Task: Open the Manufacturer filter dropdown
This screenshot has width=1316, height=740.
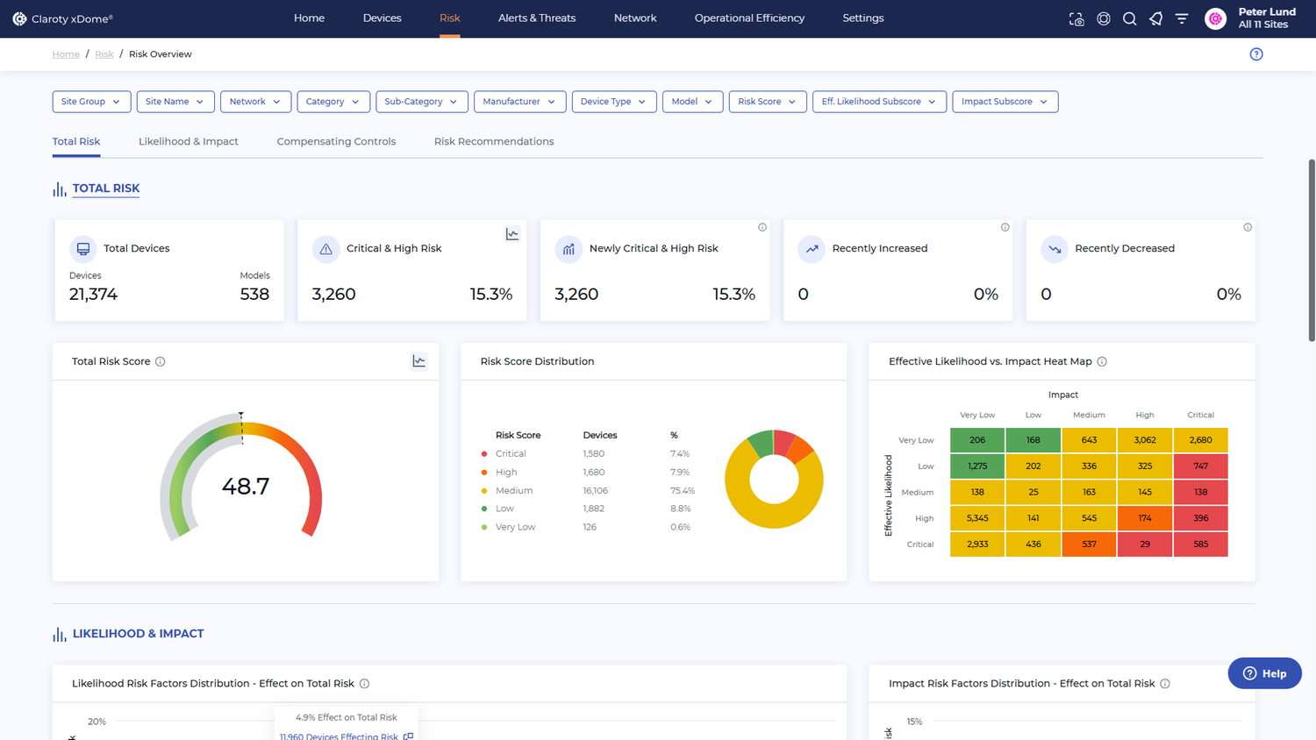Action: (x=519, y=102)
